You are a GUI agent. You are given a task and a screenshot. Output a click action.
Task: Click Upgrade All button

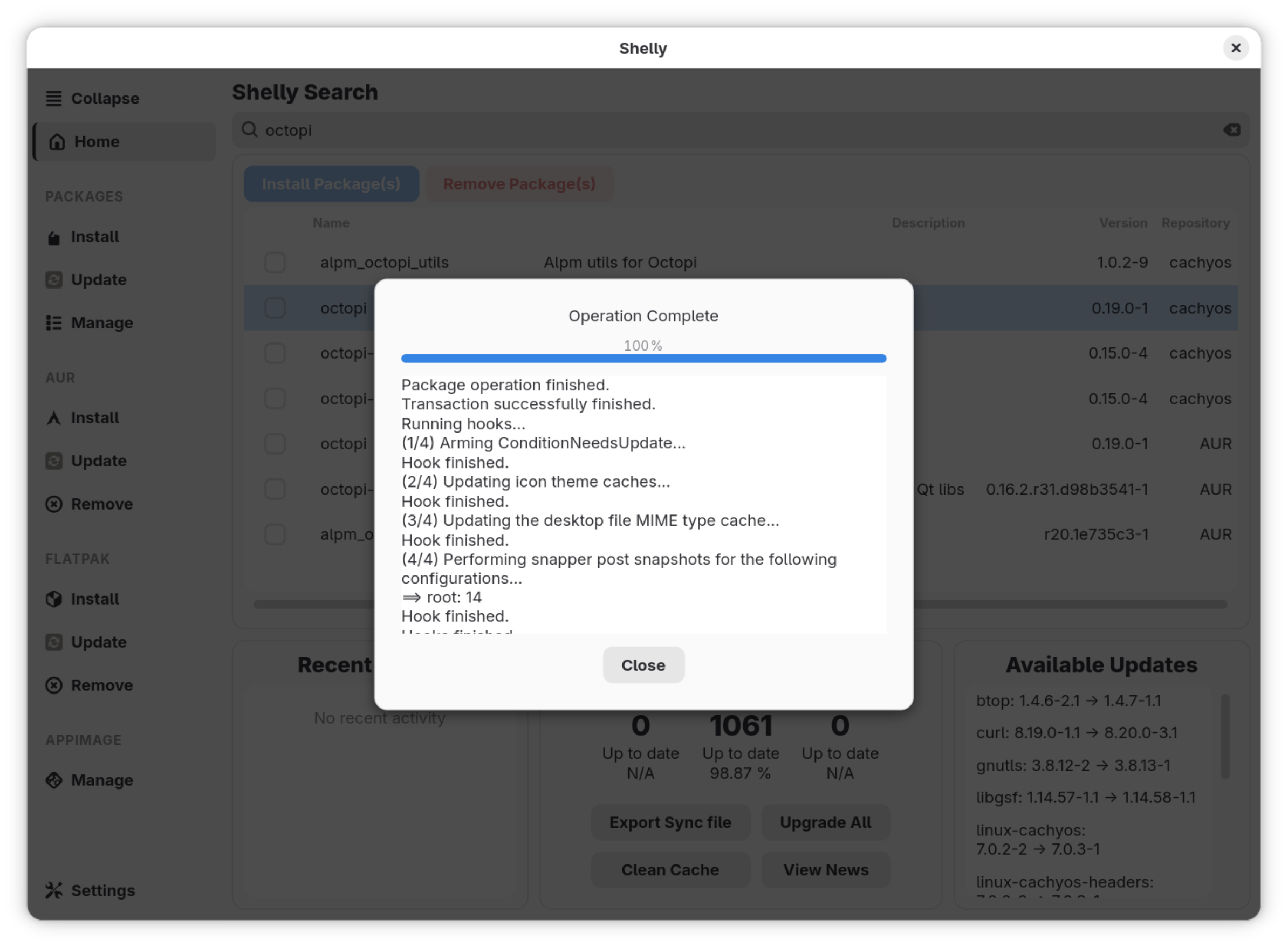point(825,822)
